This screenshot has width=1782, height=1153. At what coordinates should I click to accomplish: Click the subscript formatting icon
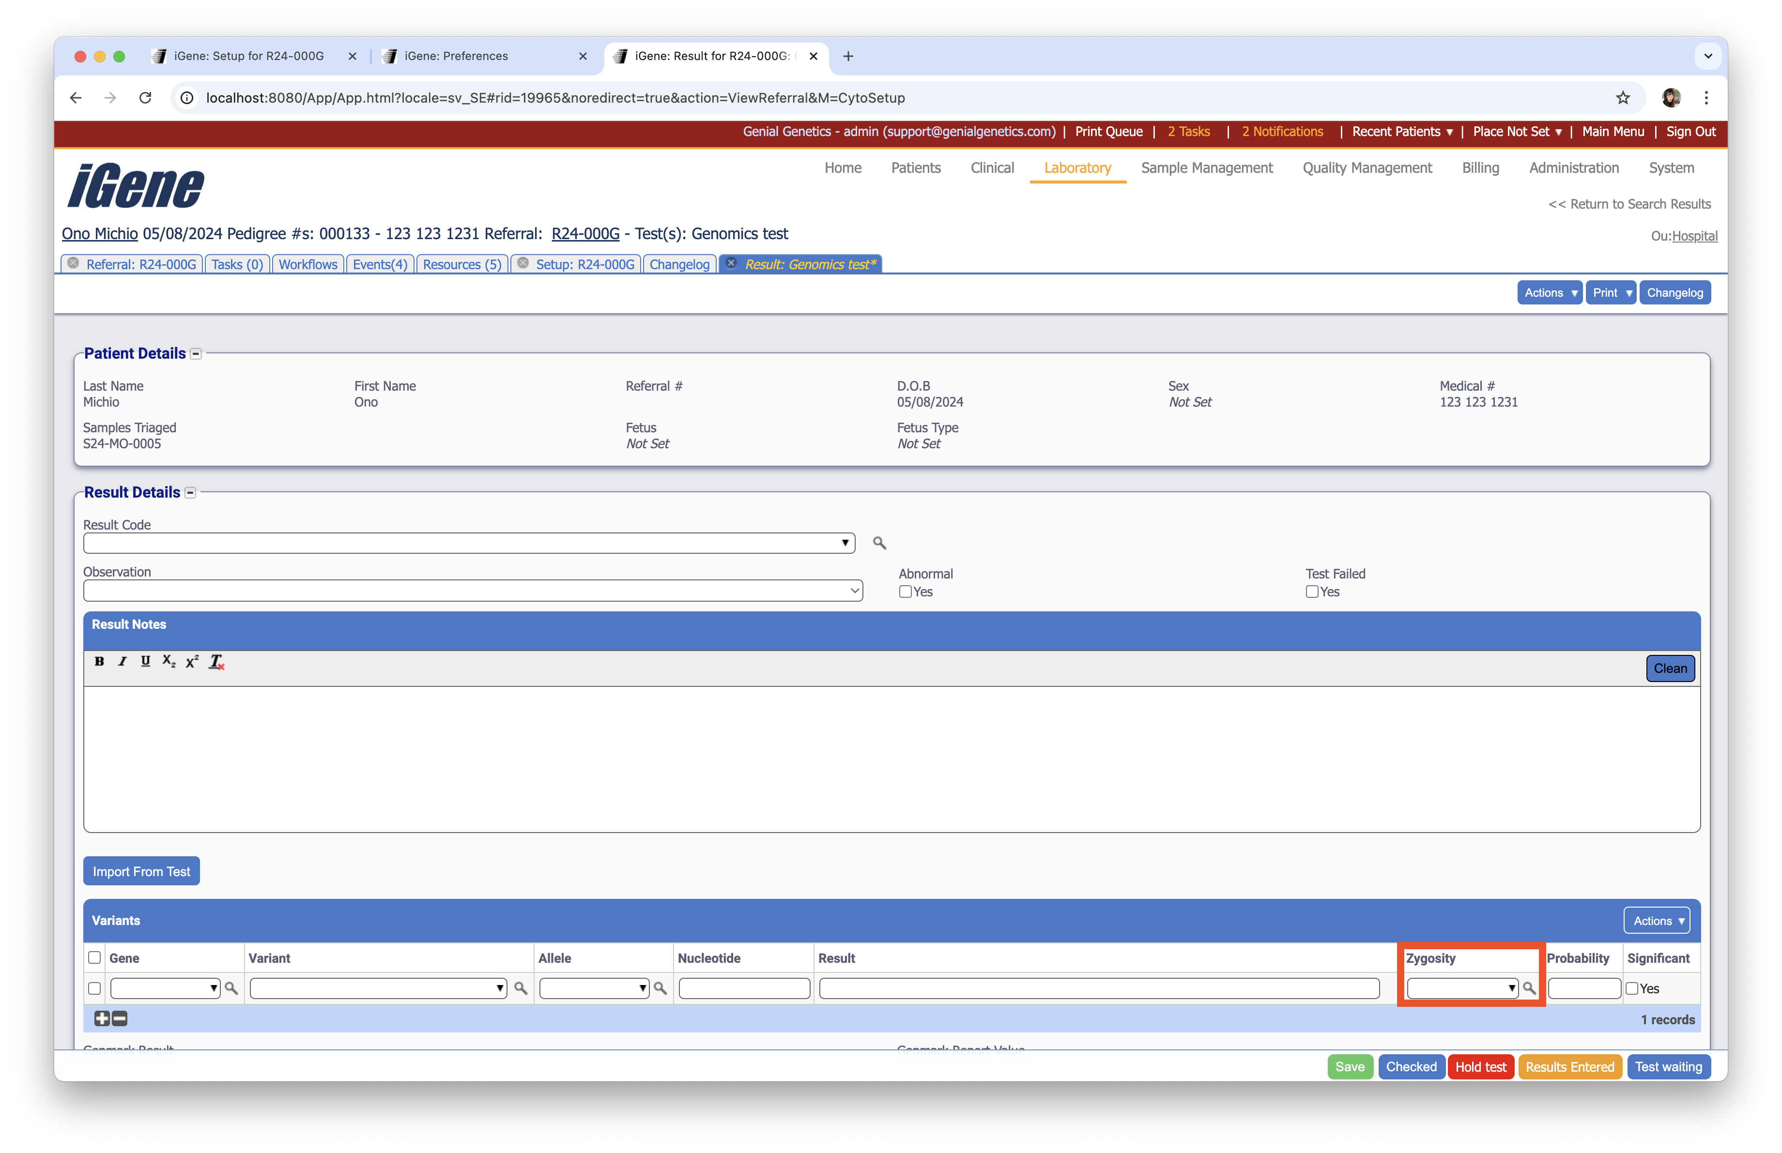click(x=169, y=661)
